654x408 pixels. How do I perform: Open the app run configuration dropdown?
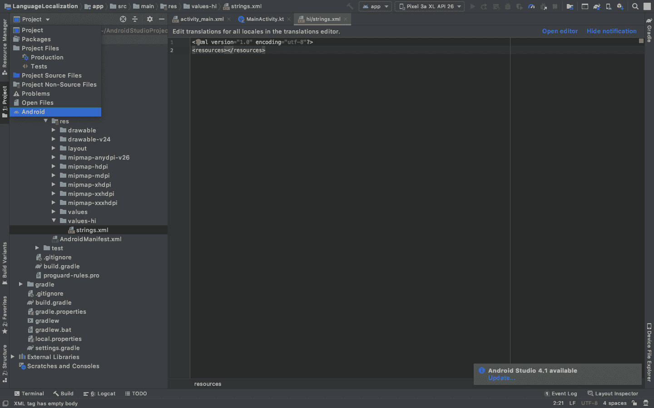[x=376, y=6]
